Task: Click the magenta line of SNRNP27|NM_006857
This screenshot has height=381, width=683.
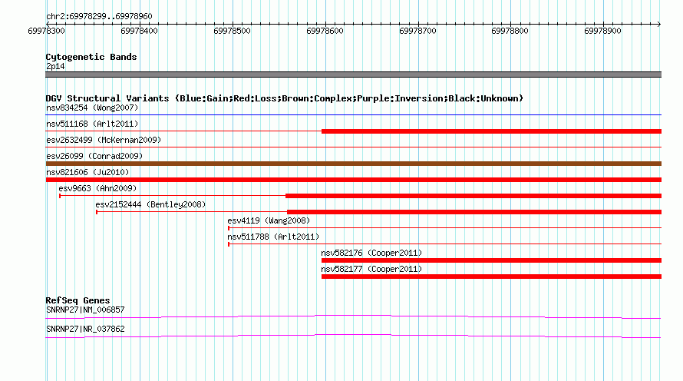Action: coord(353,317)
